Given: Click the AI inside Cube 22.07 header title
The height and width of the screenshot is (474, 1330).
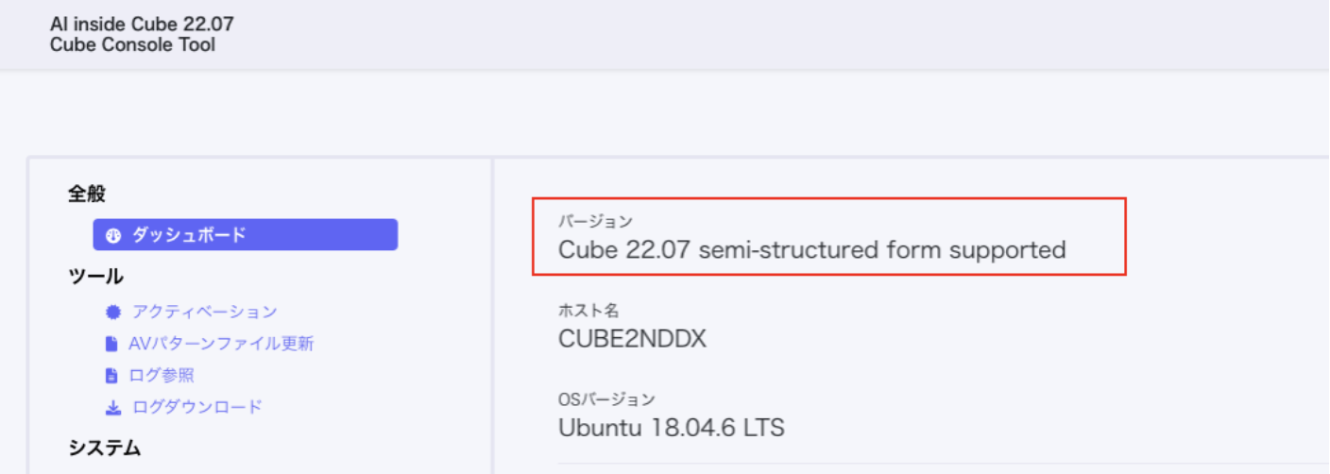Looking at the screenshot, I should [143, 25].
